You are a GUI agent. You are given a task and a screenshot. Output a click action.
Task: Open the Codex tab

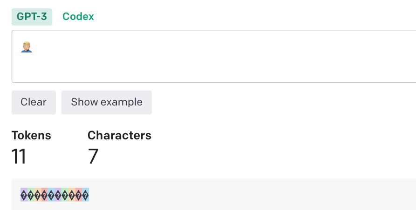point(78,17)
